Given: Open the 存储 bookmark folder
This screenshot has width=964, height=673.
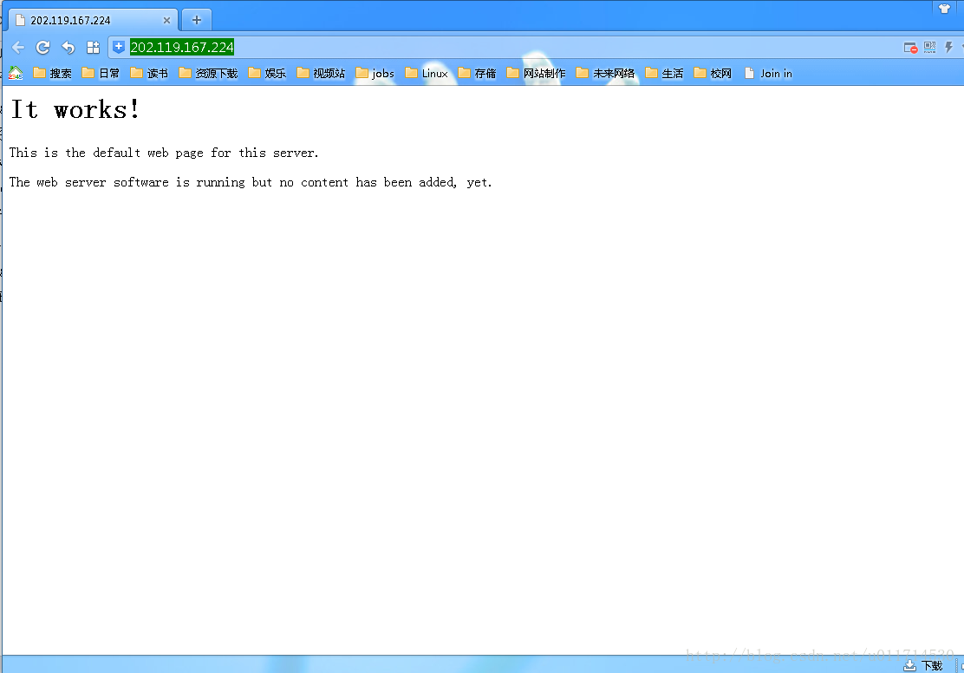Looking at the screenshot, I should 477,73.
